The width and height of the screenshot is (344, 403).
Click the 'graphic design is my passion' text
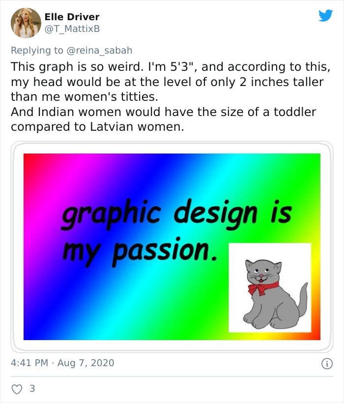pos(143,226)
